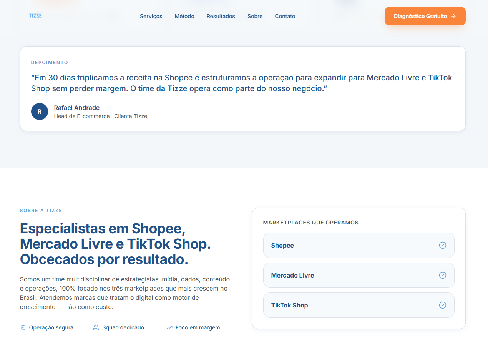
Task: Go to the Método section
Action: tap(184, 16)
